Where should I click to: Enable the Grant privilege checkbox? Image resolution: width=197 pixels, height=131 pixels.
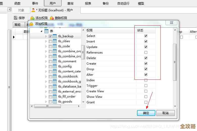coord(146,102)
